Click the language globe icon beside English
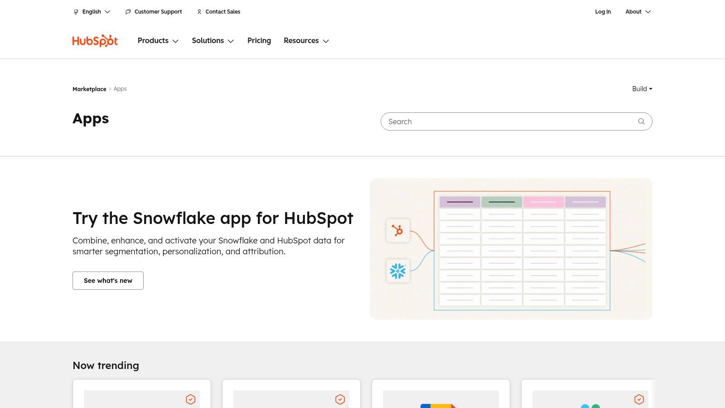The image size is (725, 408). 76,11
